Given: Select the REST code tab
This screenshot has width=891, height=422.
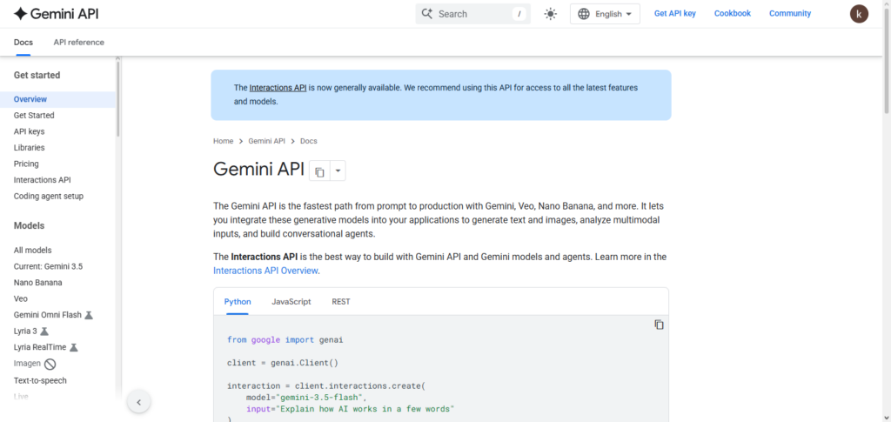Looking at the screenshot, I should click(x=341, y=302).
